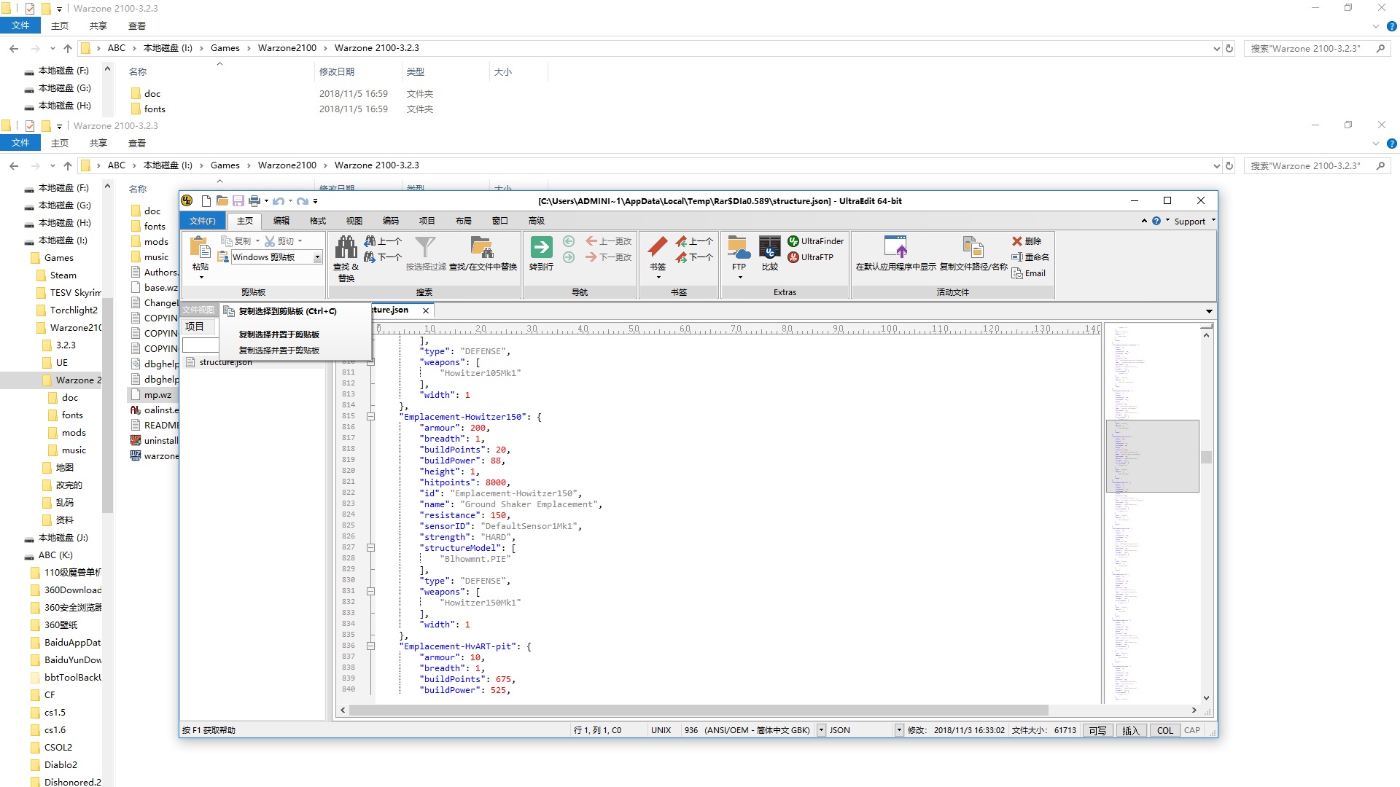This screenshot has height=787, width=1400.
Task: Toggle COL column mode in status bar
Action: (1164, 730)
